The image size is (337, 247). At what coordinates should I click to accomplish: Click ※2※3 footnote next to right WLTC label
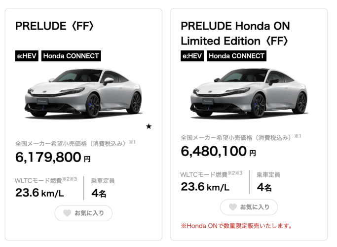(235, 173)
